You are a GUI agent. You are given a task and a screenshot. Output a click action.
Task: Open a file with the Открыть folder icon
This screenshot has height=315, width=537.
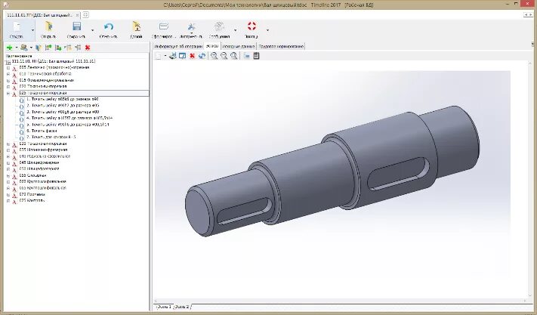(x=48, y=26)
